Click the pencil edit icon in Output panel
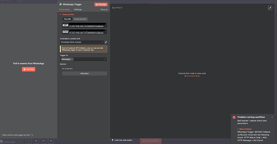 [x=270, y=8]
